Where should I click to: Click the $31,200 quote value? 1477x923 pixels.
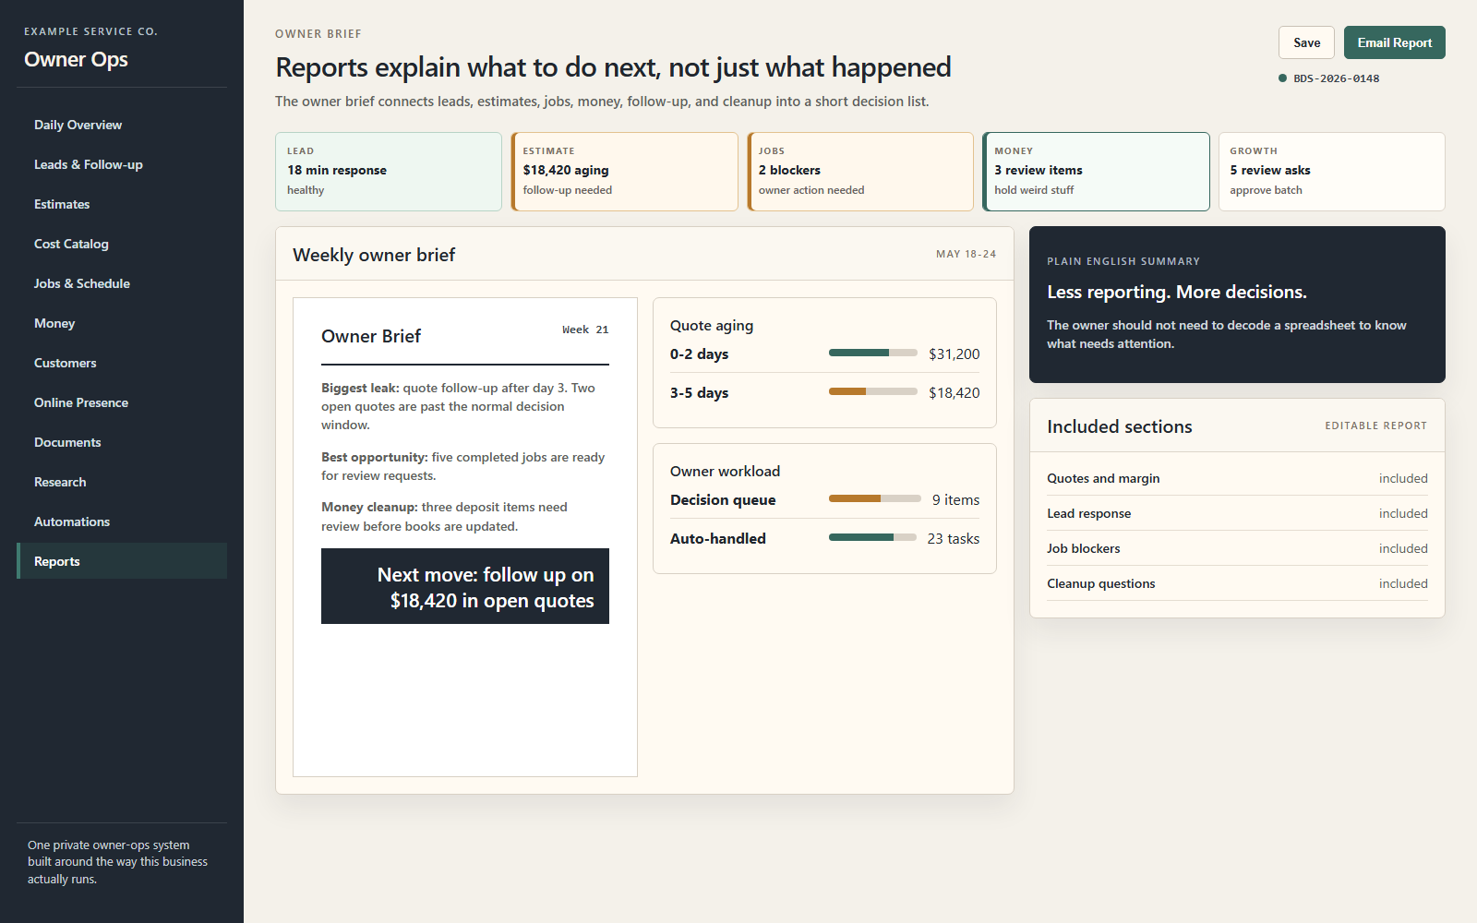954,354
